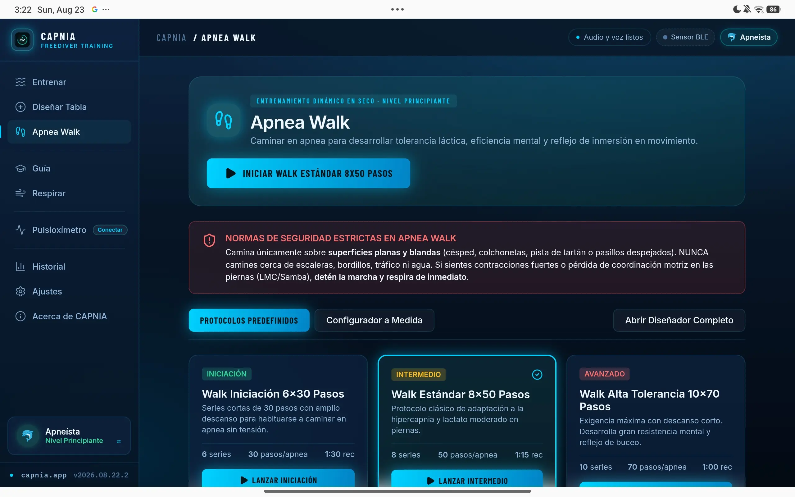Viewport: 795px width, 497px height.
Task: Click the dolphin avatar in profile card
Action: pos(28,435)
